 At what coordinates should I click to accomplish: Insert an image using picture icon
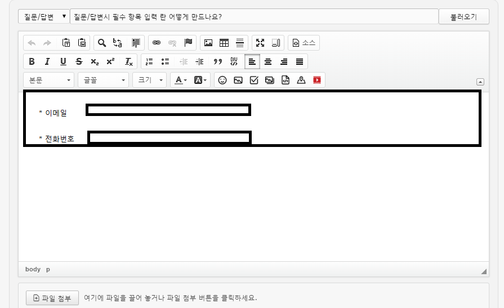[x=208, y=43]
